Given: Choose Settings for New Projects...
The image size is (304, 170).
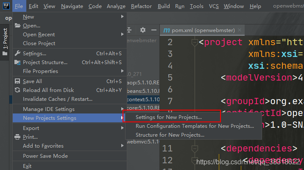Looking at the screenshot, I should [x=193, y=117].
